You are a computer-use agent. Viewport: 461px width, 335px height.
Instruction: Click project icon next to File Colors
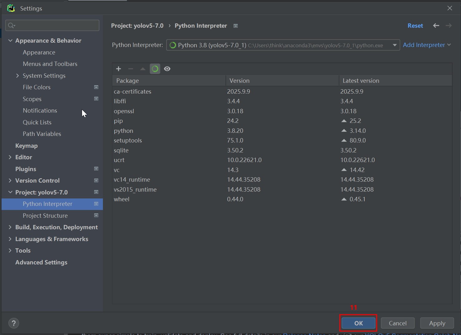coord(96,87)
